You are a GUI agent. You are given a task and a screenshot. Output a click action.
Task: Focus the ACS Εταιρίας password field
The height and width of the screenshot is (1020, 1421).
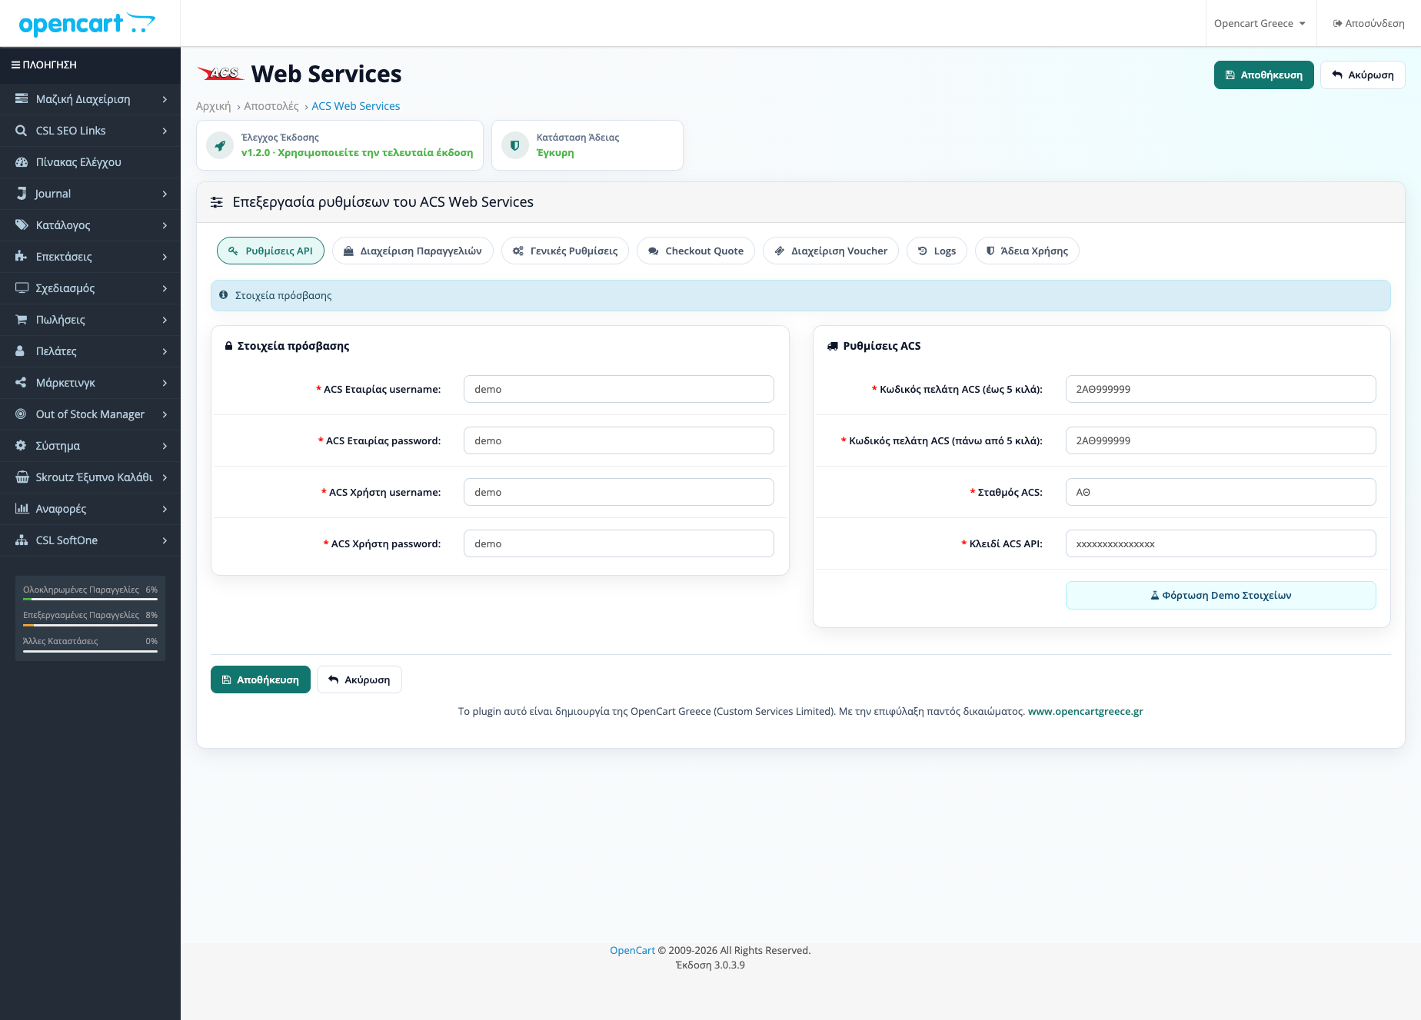point(619,440)
